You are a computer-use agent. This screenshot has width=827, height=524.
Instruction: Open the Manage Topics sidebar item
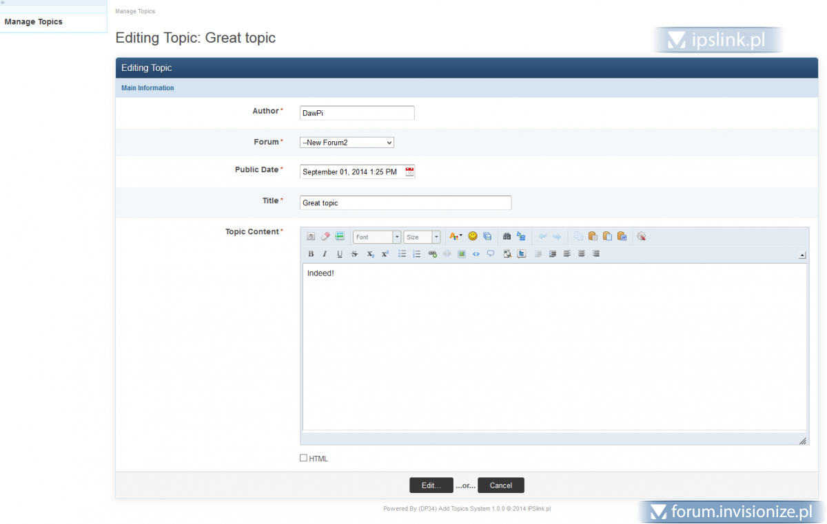(x=34, y=22)
